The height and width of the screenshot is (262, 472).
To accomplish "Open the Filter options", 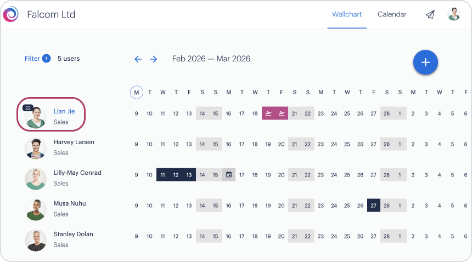I will pyautogui.click(x=32, y=59).
